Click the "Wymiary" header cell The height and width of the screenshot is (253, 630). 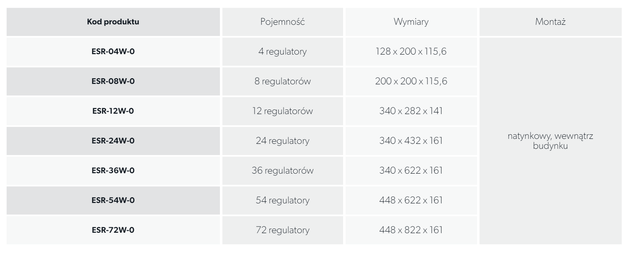411,22
